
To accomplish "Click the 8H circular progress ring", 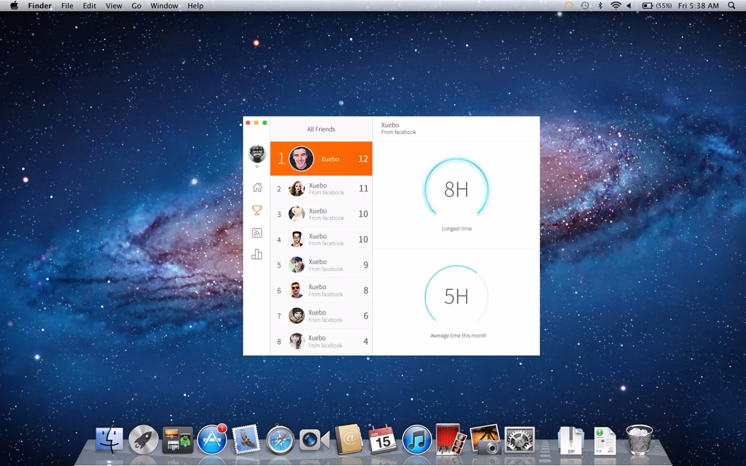I will pos(456,190).
